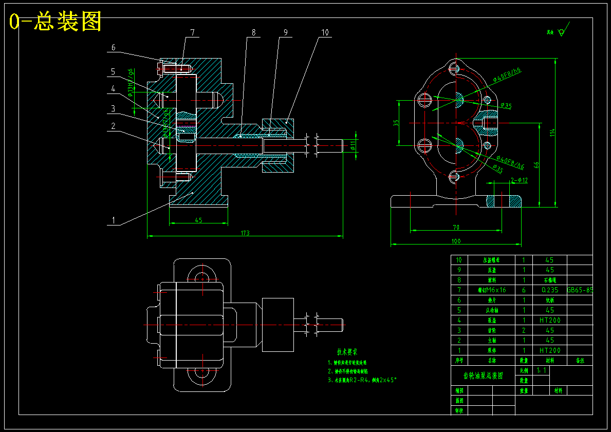The width and height of the screenshot is (611, 432).
Task: Click the "审核" label in title block
Action: (x=459, y=410)
